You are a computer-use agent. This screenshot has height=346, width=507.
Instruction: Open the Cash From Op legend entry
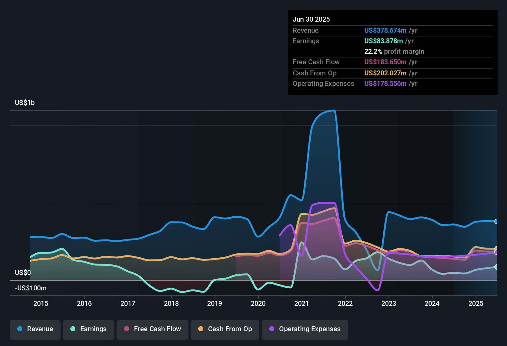click(x=225, y=329)
